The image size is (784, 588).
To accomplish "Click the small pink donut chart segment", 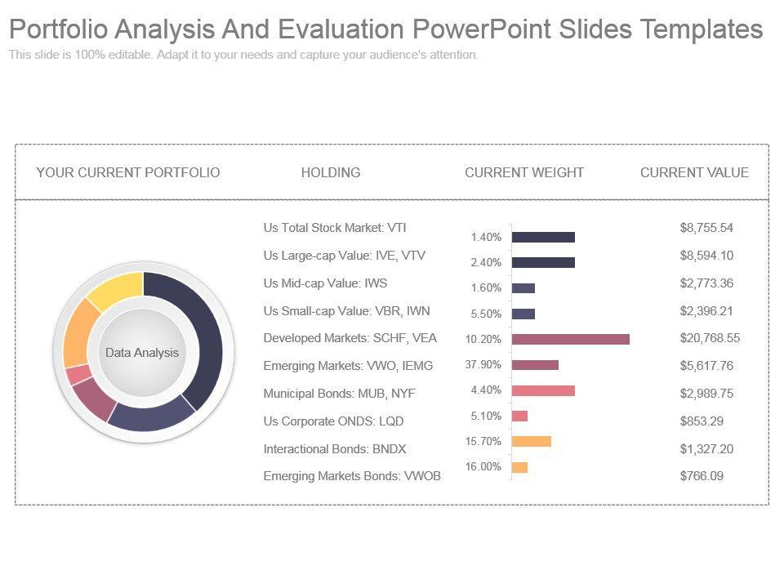I will (x=79, y=375).
